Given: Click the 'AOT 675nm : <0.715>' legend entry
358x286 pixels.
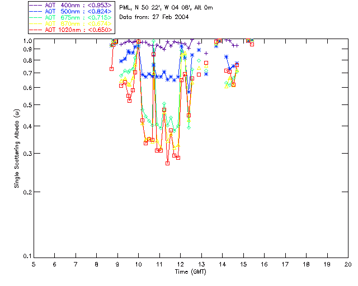Looking at the screenshot, I should click(72, 17).
